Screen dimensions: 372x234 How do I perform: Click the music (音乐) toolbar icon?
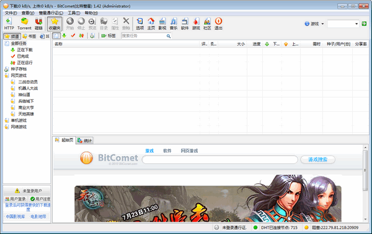click(x=174, y=24)
